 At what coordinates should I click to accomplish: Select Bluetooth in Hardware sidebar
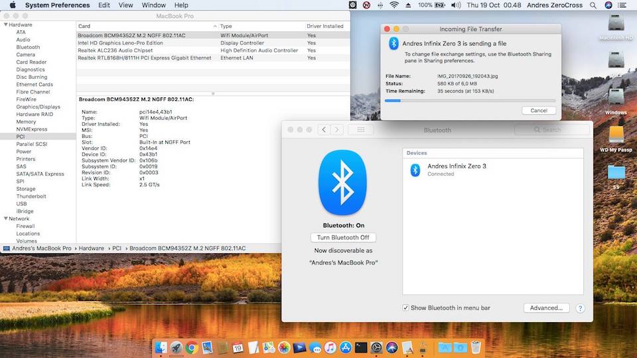click(28, 47)
